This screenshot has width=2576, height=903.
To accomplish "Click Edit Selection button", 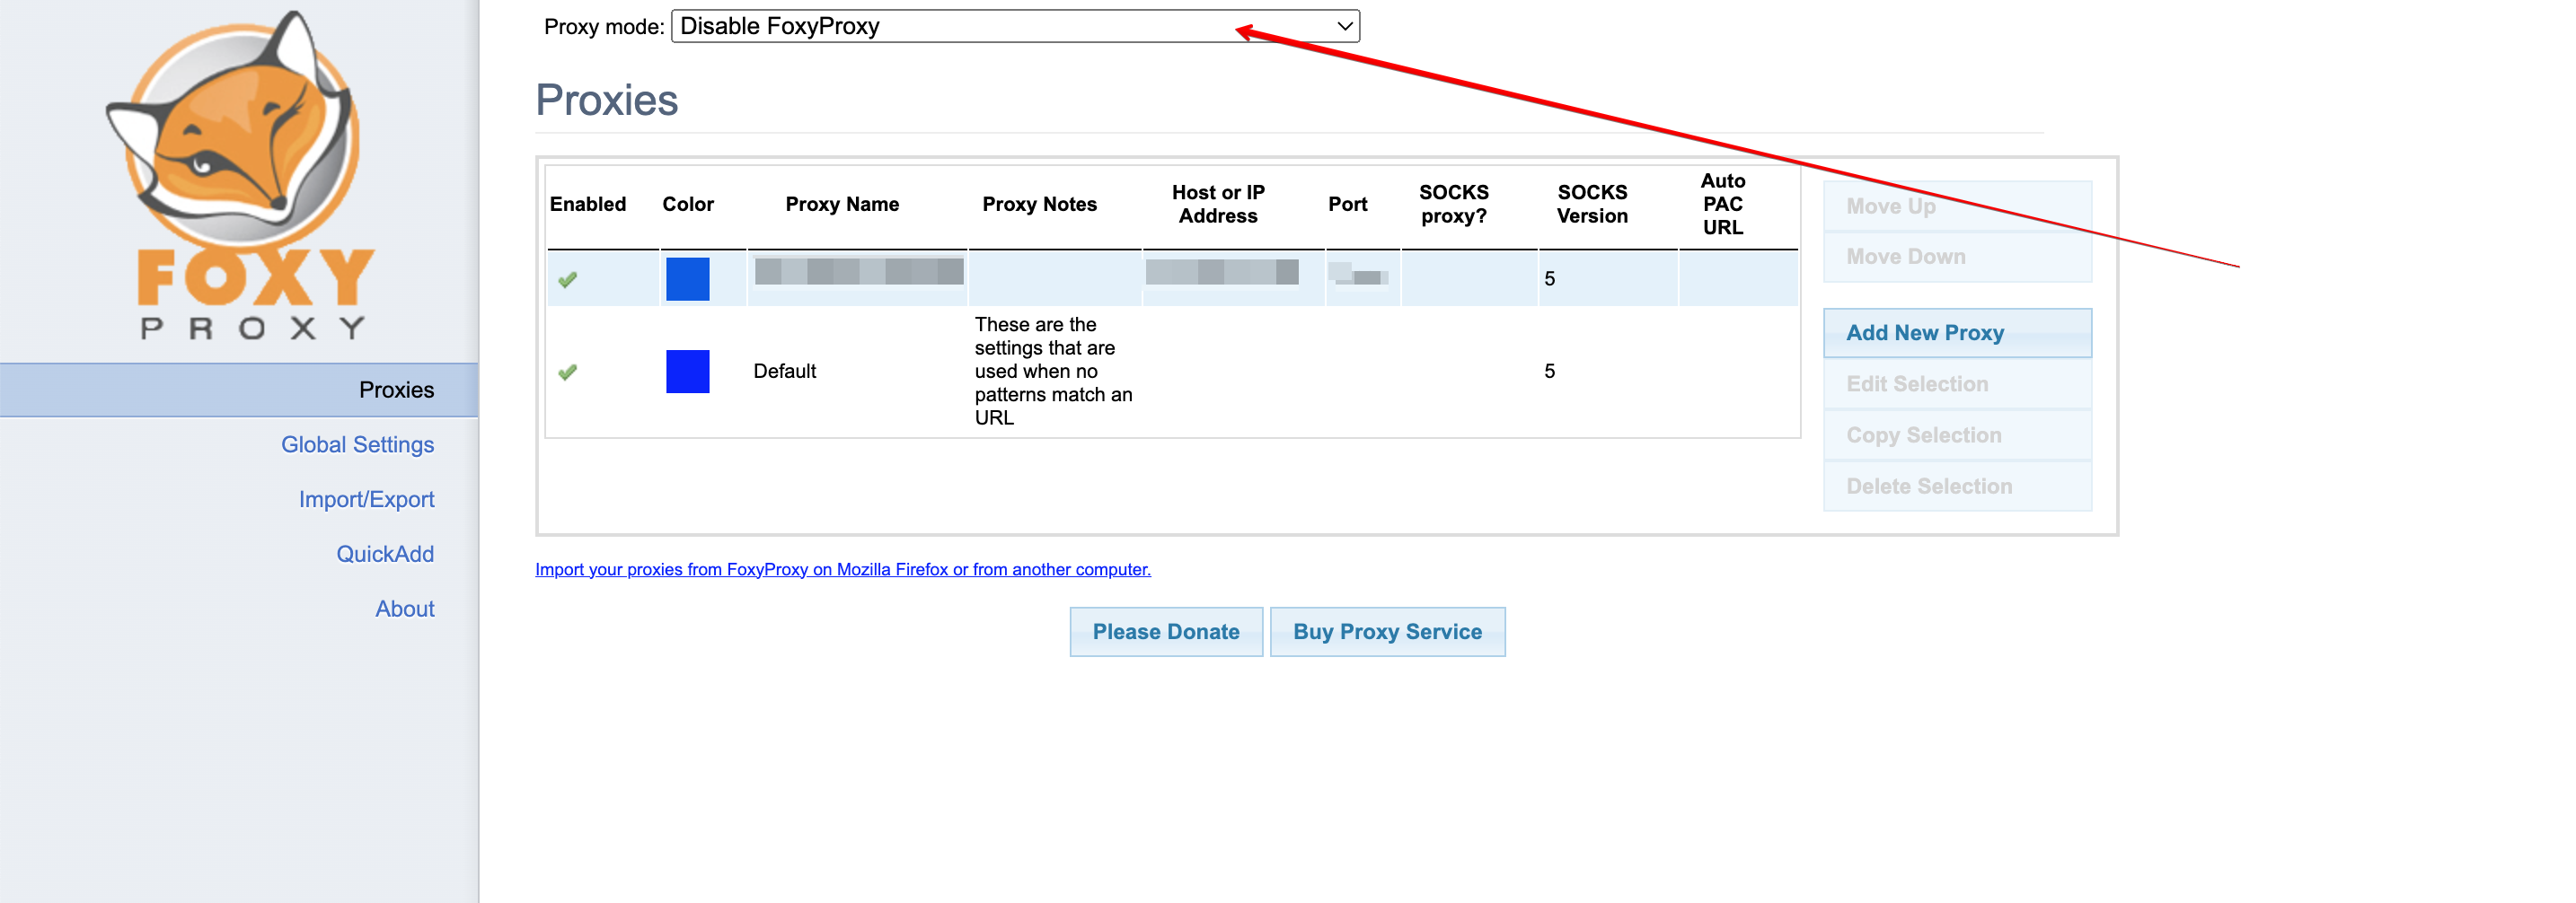I will pyautogui.click(x=1957, y=383).
